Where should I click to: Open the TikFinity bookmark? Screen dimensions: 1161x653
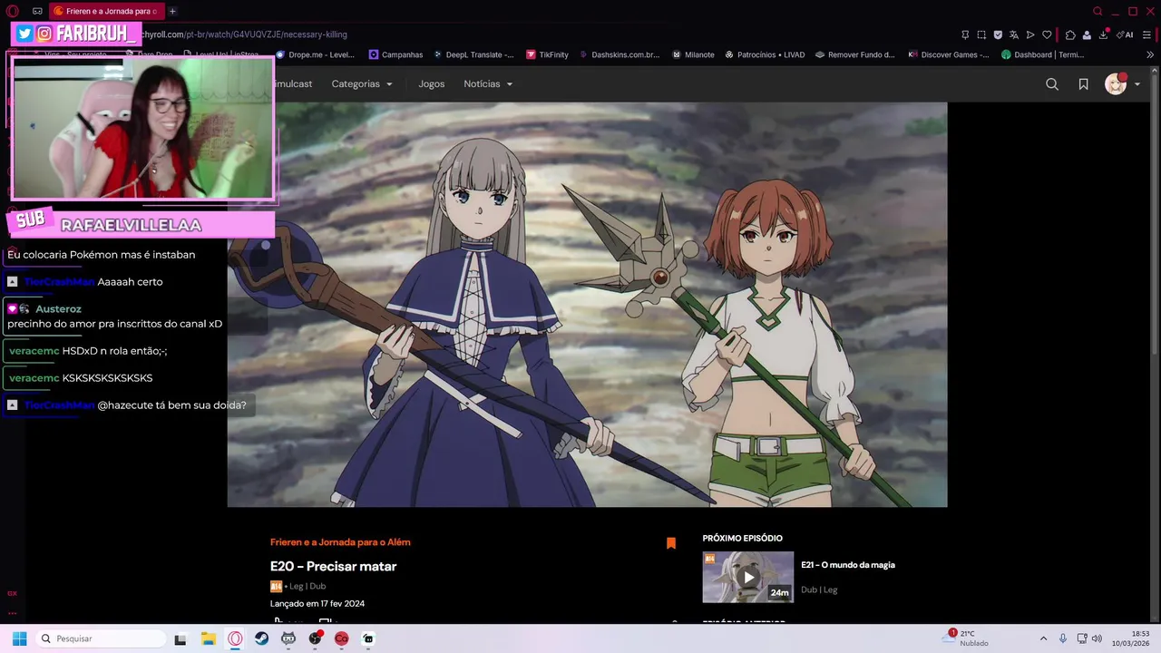point(547,54)
